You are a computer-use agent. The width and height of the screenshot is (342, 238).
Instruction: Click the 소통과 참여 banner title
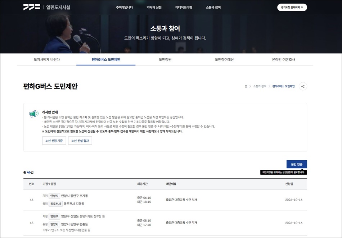[165, 28]
